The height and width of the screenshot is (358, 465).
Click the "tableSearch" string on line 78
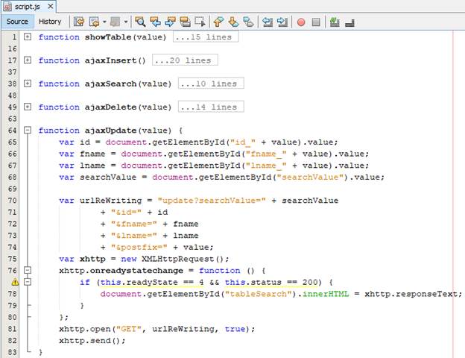tap(259, 294)
